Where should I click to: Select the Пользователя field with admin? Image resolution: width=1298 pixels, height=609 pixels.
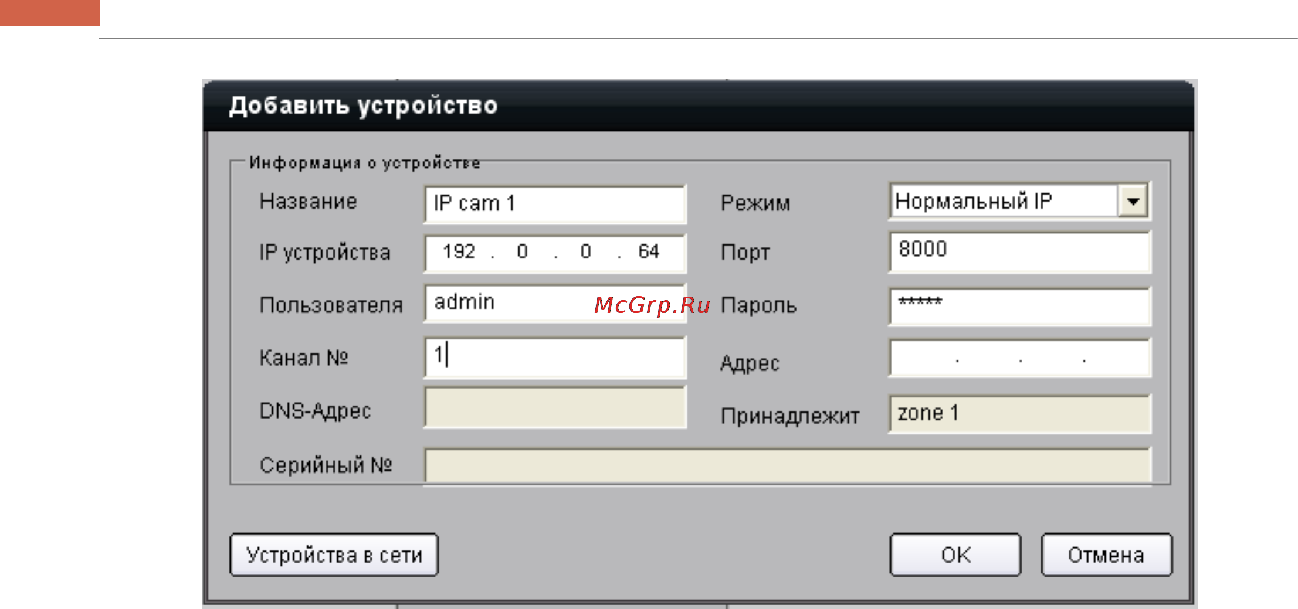(x=555, y=303)
